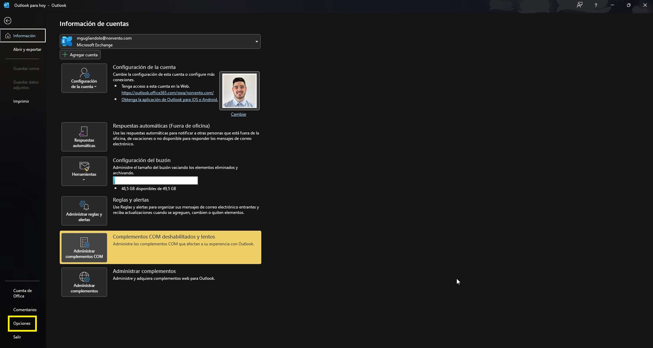This screenshot has width=653, height=348.
Task: Open Administrar reglas y alertas
Action: (84, 211)
